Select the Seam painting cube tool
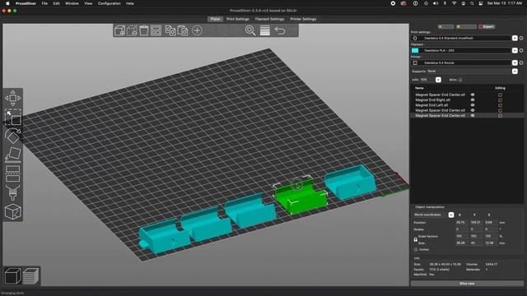Image resolution: width=527 pixels, height=296 pixels. (13, 212)
